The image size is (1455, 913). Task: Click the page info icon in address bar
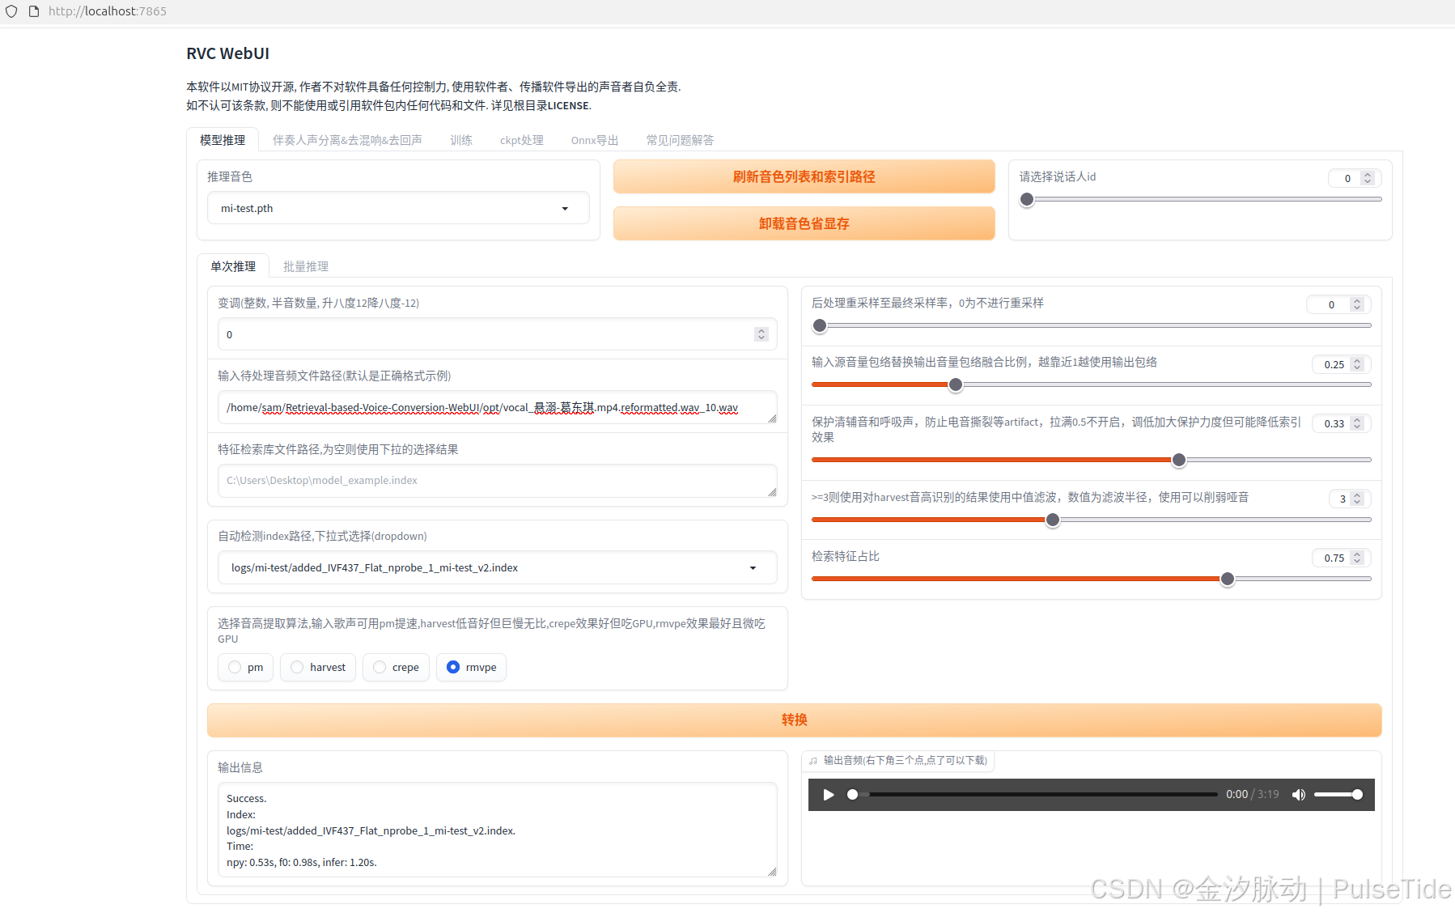(x=34, y=11)
